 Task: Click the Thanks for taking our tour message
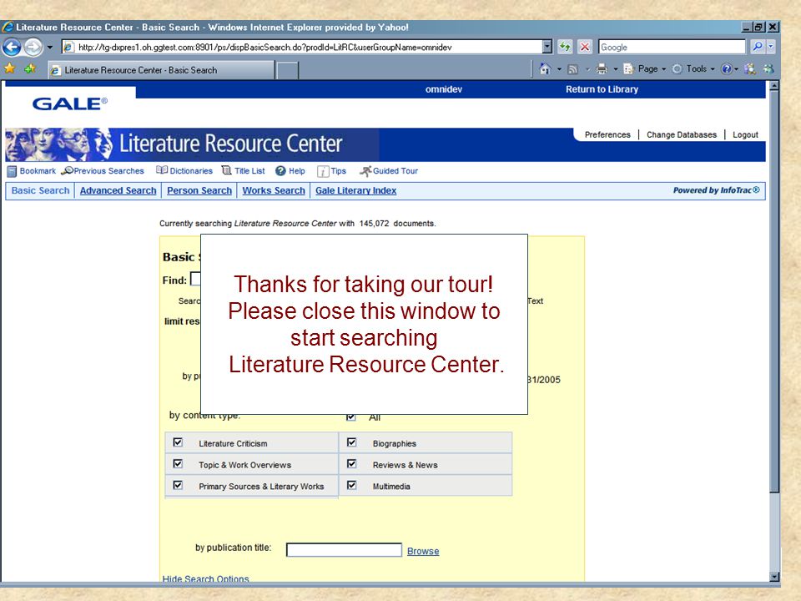point(365,325)
